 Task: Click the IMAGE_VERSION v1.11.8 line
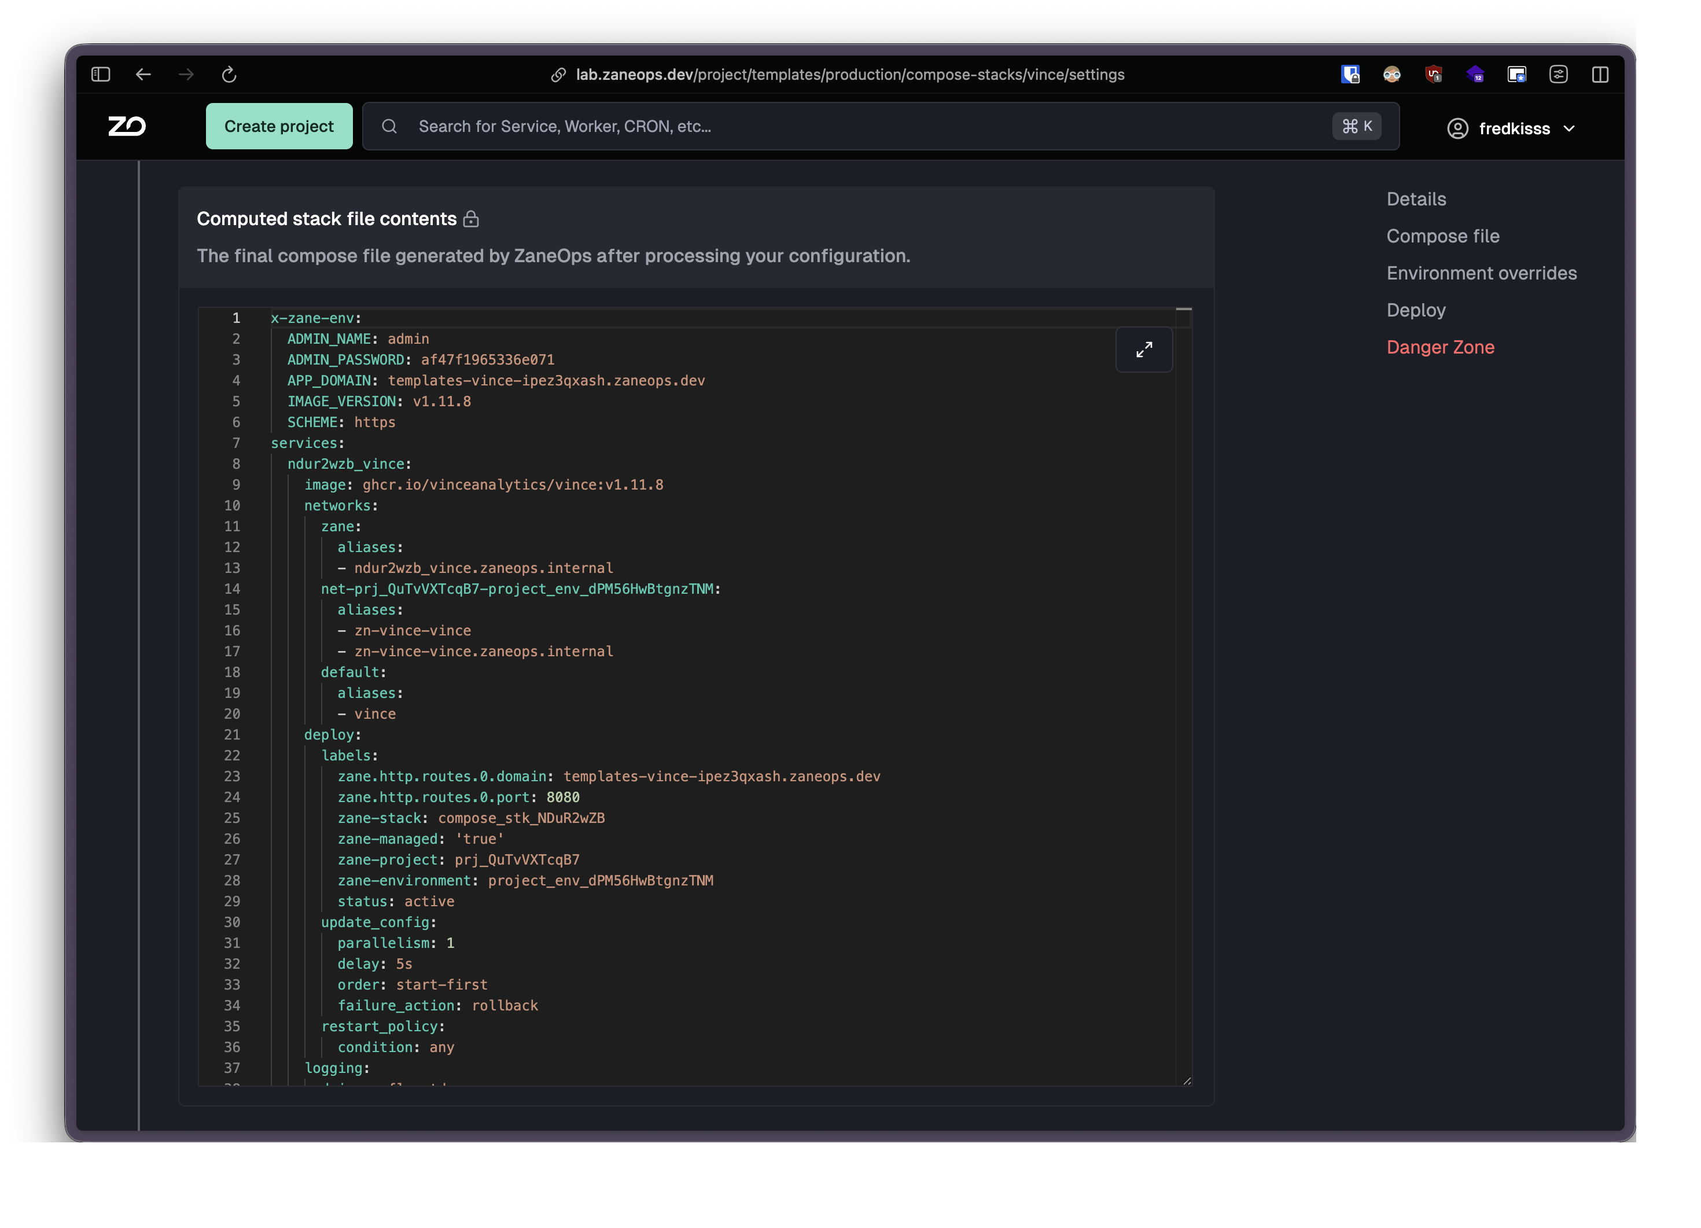click(379, 402)
